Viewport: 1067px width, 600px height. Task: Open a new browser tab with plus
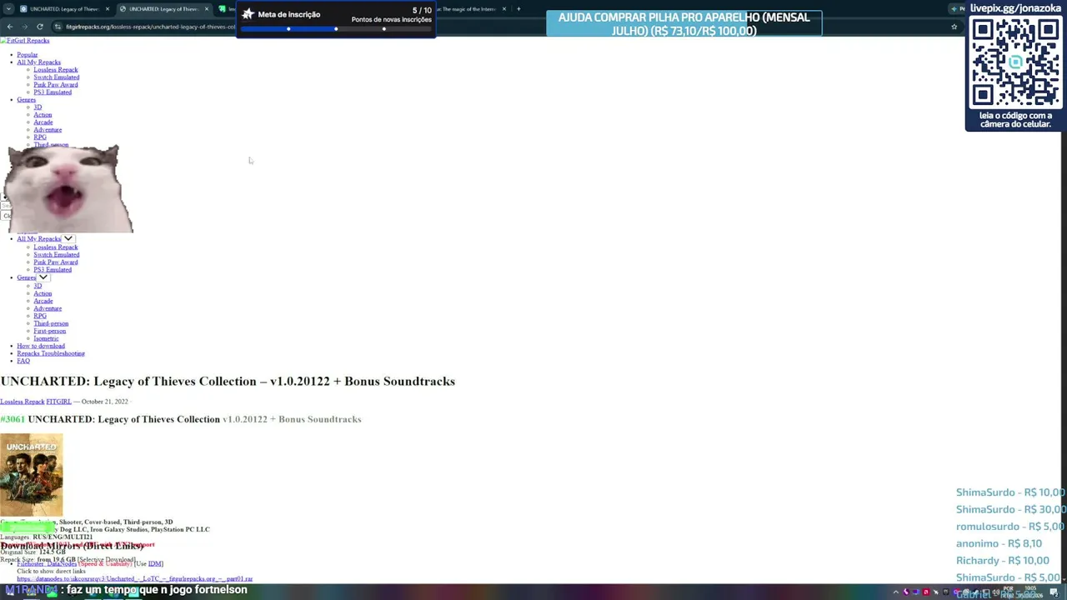pos(518,9)
